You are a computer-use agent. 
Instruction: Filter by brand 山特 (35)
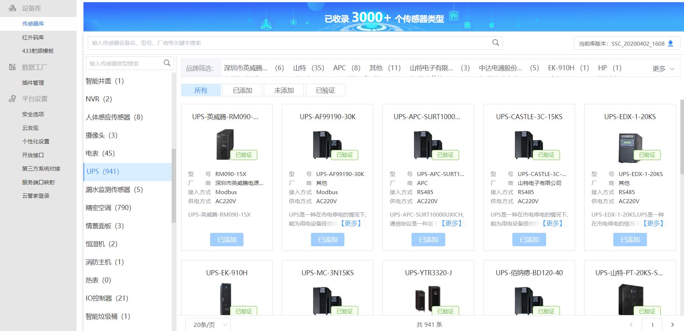point(308,68)
